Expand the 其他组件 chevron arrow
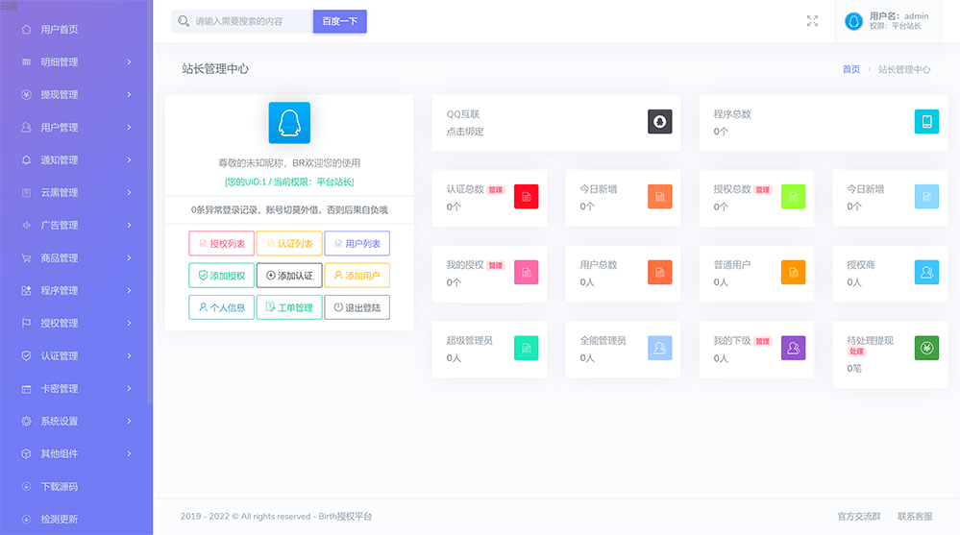Image resolution: width=960 pixels, height=535 pixels. (x=129, y=453)
